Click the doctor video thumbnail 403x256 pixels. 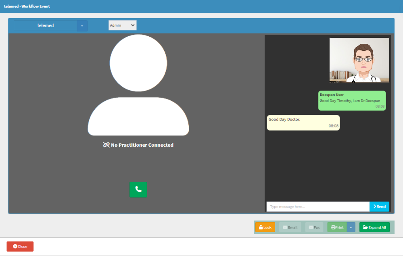click(x=359, y=60)
